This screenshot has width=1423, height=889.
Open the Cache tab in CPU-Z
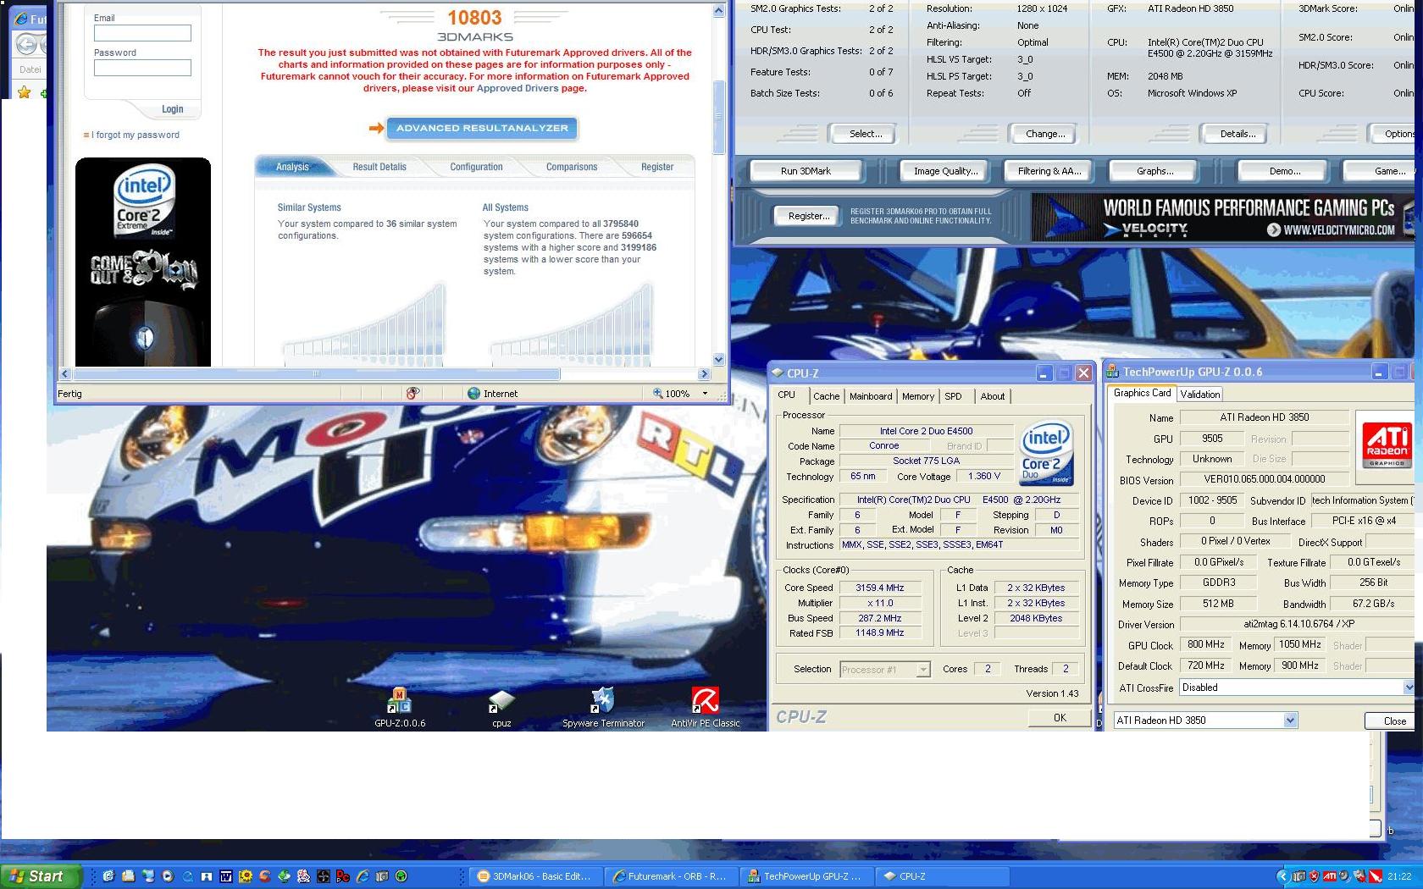tap(826, 396)
